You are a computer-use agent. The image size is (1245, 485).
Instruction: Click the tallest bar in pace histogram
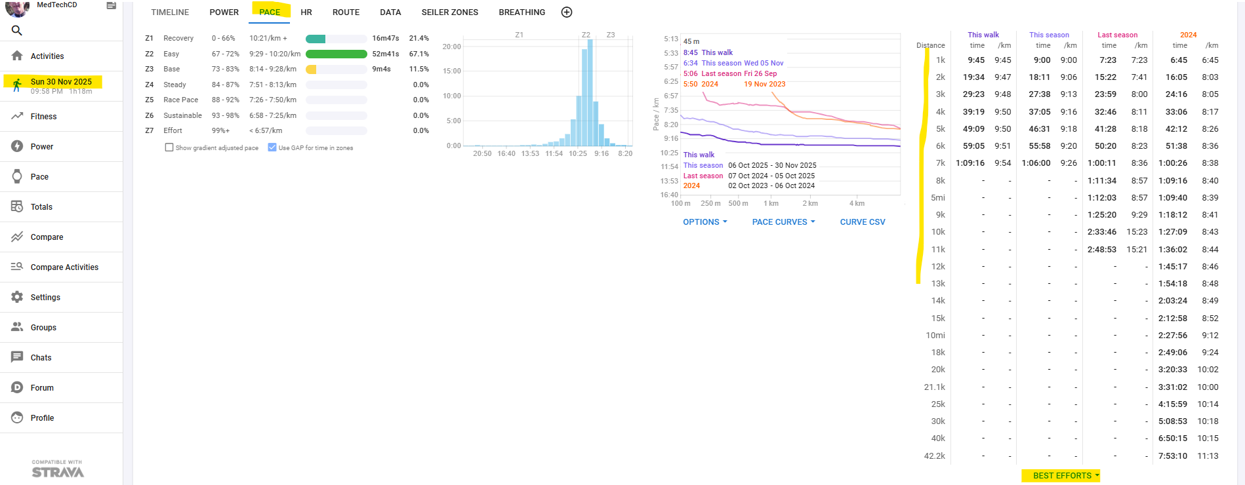[x=590, y=92]
